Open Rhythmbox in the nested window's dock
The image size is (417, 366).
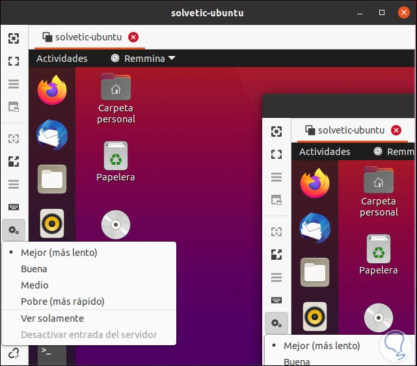pos(315,317)
